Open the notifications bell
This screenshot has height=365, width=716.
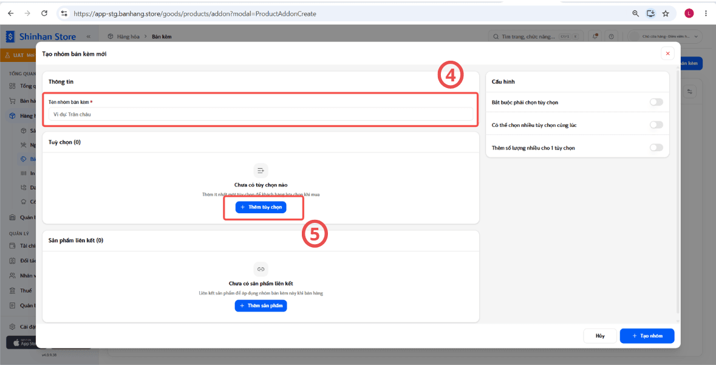595,36
